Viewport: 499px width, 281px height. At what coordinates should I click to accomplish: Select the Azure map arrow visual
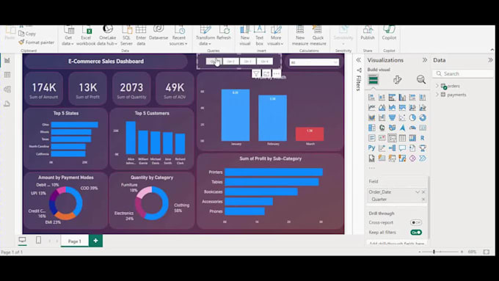coord(402,128)
